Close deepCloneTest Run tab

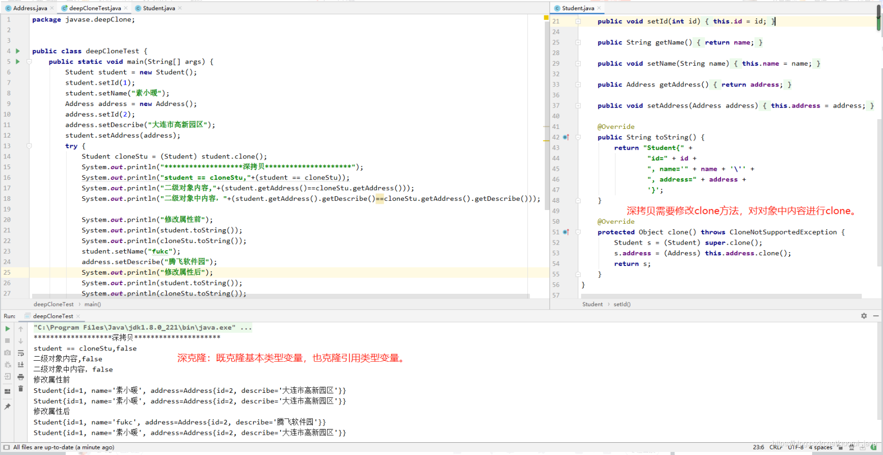[78, 316]
